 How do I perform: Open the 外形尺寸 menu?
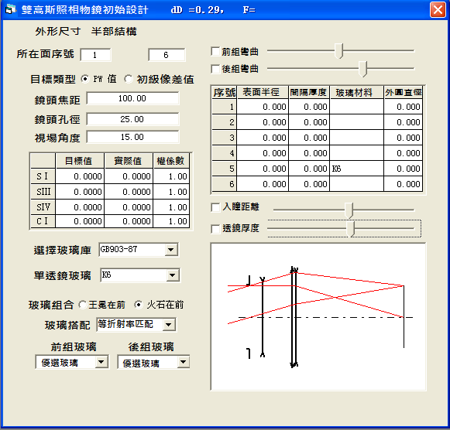click(58, 31)
